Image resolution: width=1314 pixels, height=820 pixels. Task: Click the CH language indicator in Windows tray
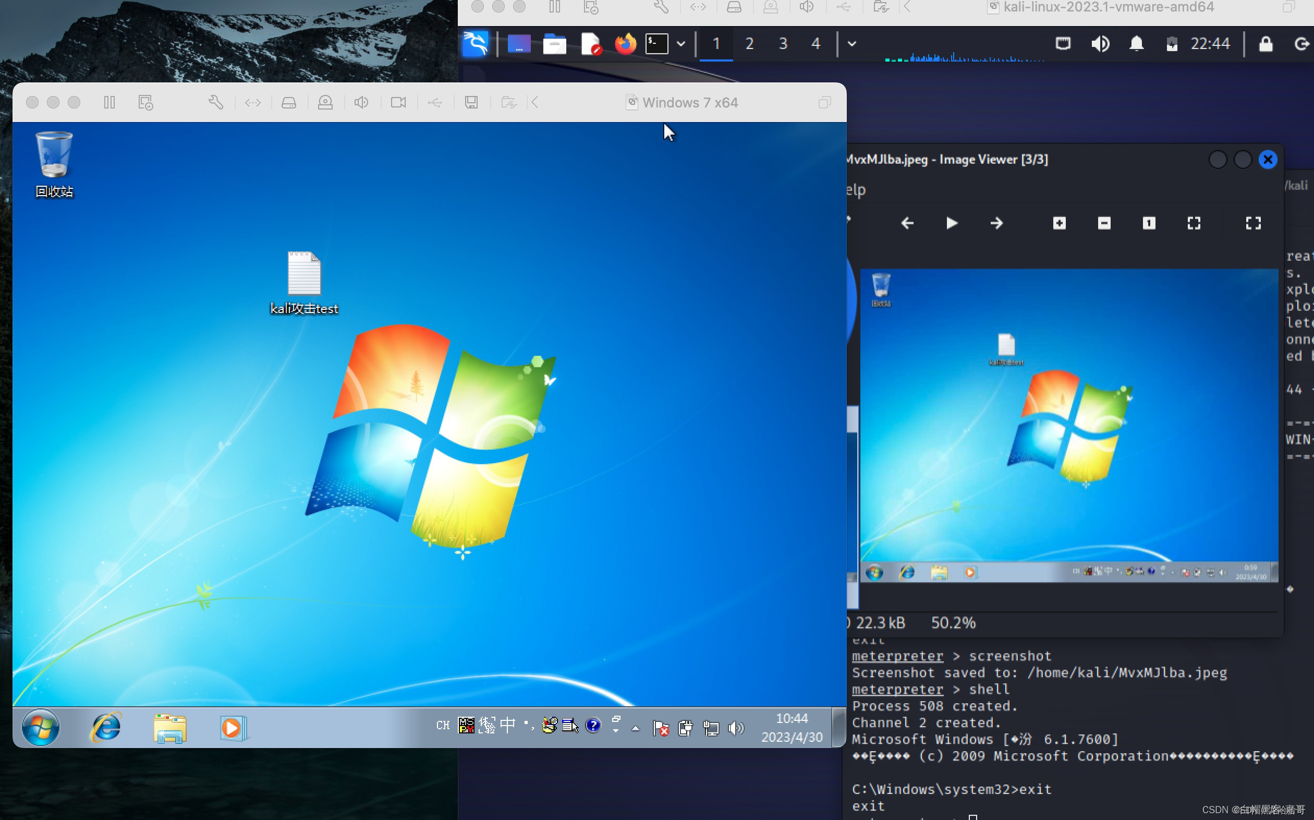click(x=443, y=726)
